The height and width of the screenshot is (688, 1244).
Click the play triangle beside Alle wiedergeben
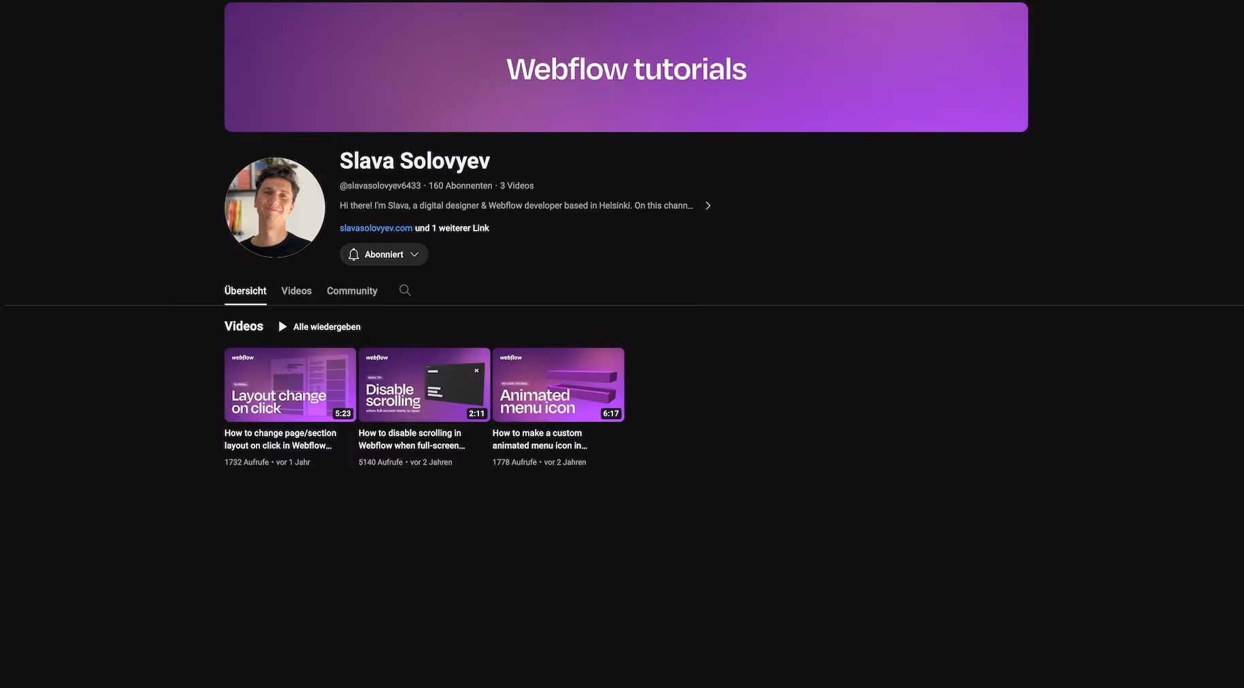coord(282,327)
